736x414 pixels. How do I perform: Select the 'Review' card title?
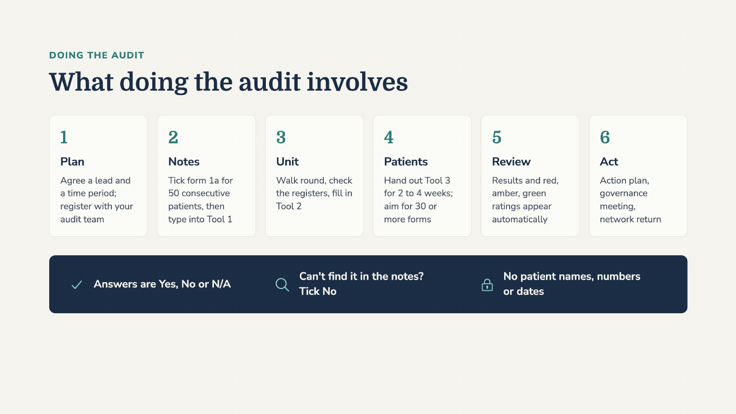(511, 162)
